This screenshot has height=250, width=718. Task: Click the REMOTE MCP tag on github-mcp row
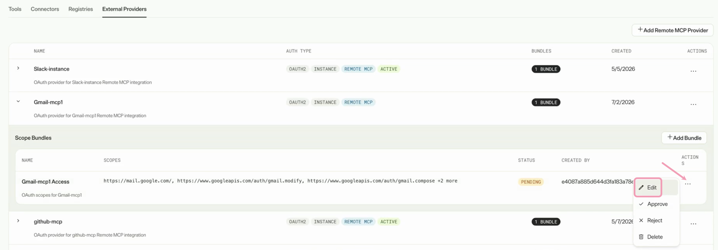(x=358, y=222)
